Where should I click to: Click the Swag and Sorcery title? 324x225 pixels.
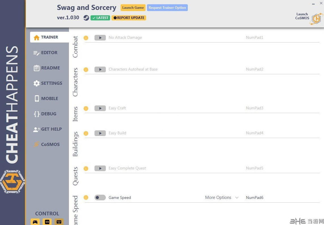coord(87,8)
